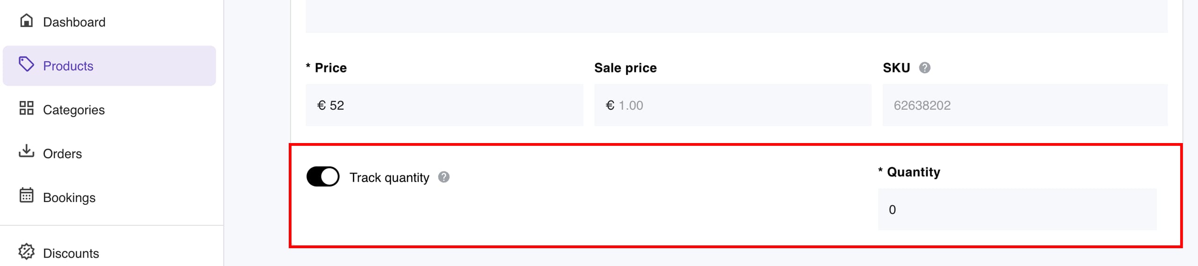Click the Dashboard house icon

click(x=27, y=21)
